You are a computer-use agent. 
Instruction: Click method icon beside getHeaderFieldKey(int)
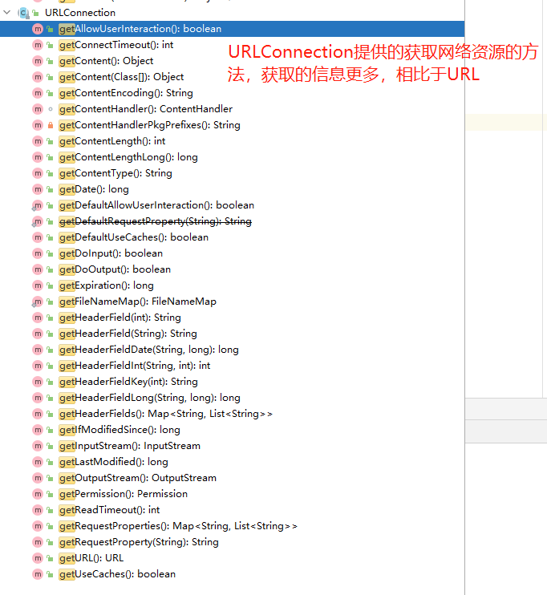(x=38, y=382)
